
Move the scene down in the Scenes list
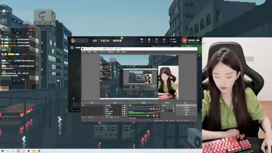click(x=92, y=117)
